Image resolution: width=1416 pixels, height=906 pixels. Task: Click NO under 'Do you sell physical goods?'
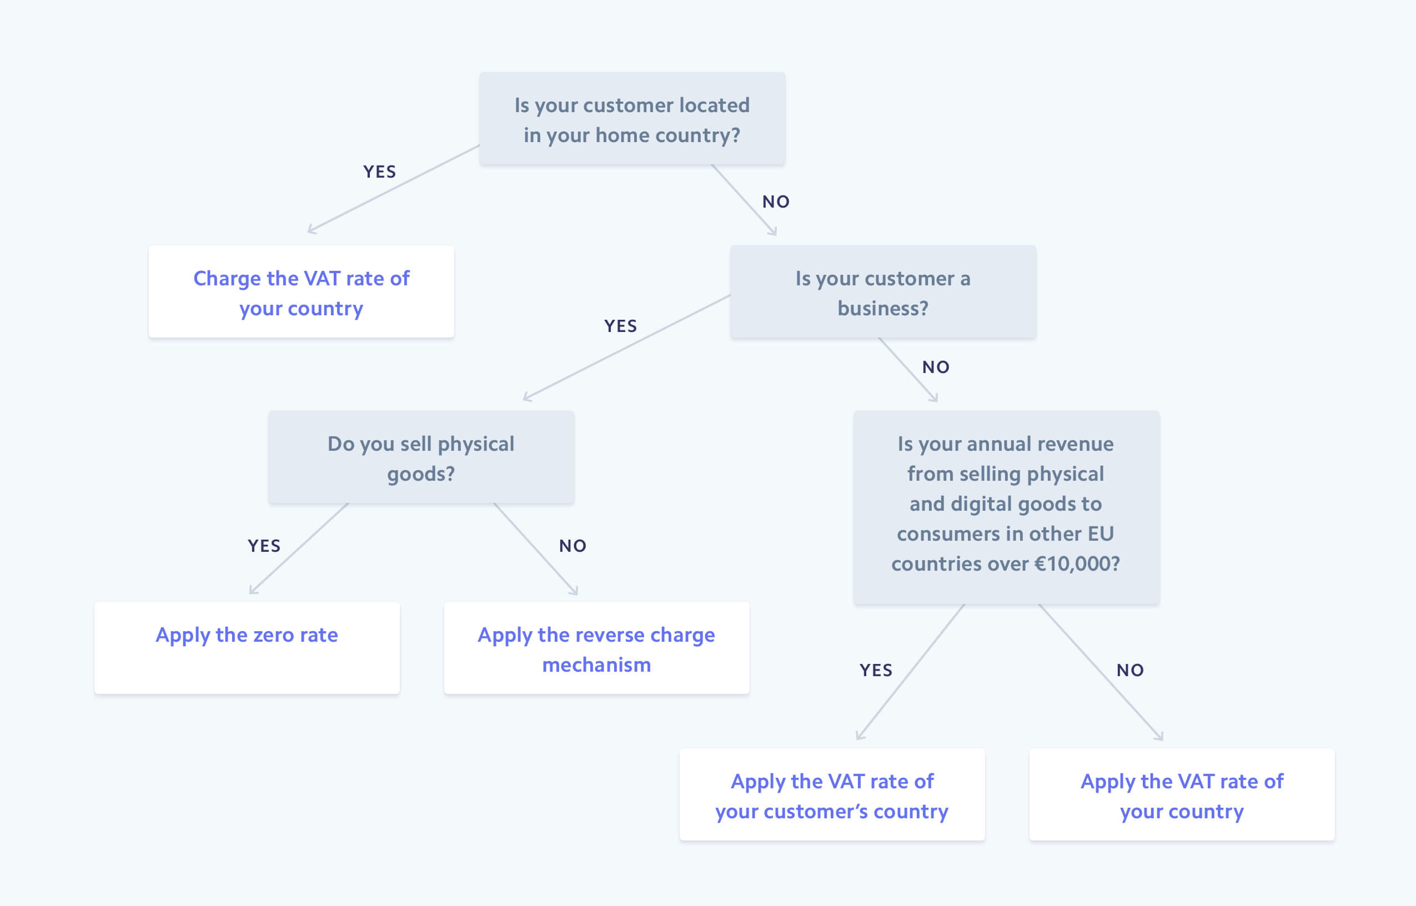573,546
